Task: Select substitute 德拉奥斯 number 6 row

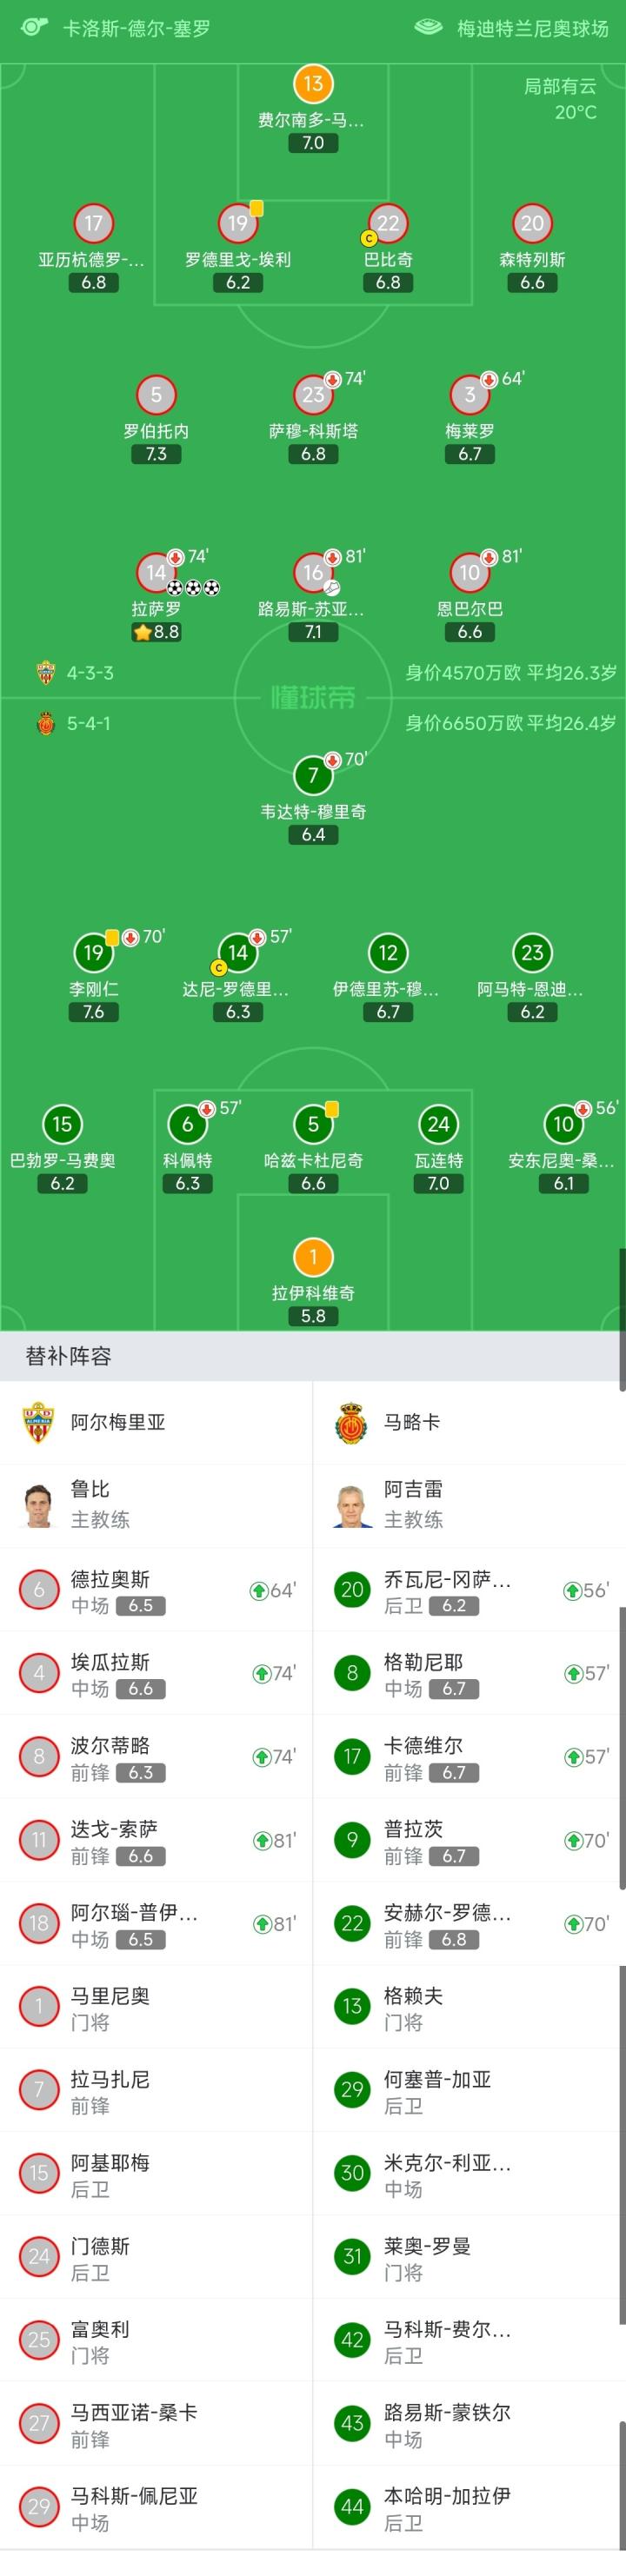Action: 156,1590
